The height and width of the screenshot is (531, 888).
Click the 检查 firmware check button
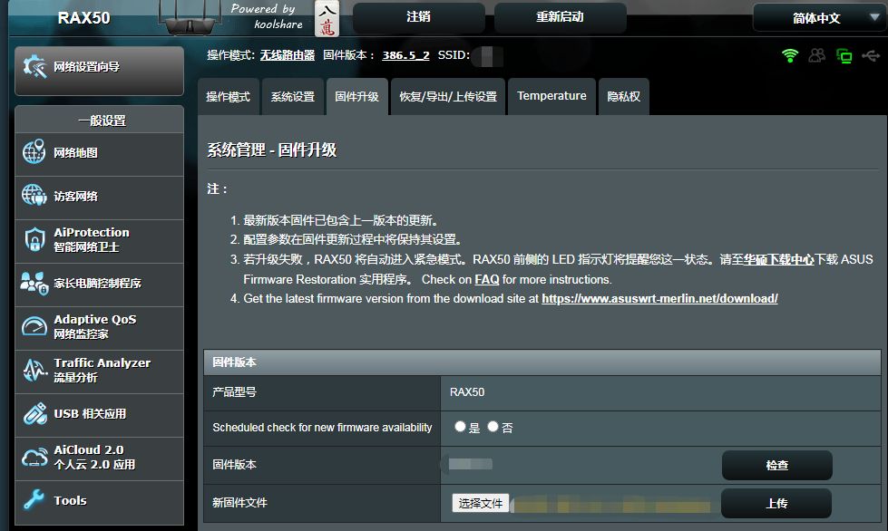pyautogui.click(x=776, y=465)
